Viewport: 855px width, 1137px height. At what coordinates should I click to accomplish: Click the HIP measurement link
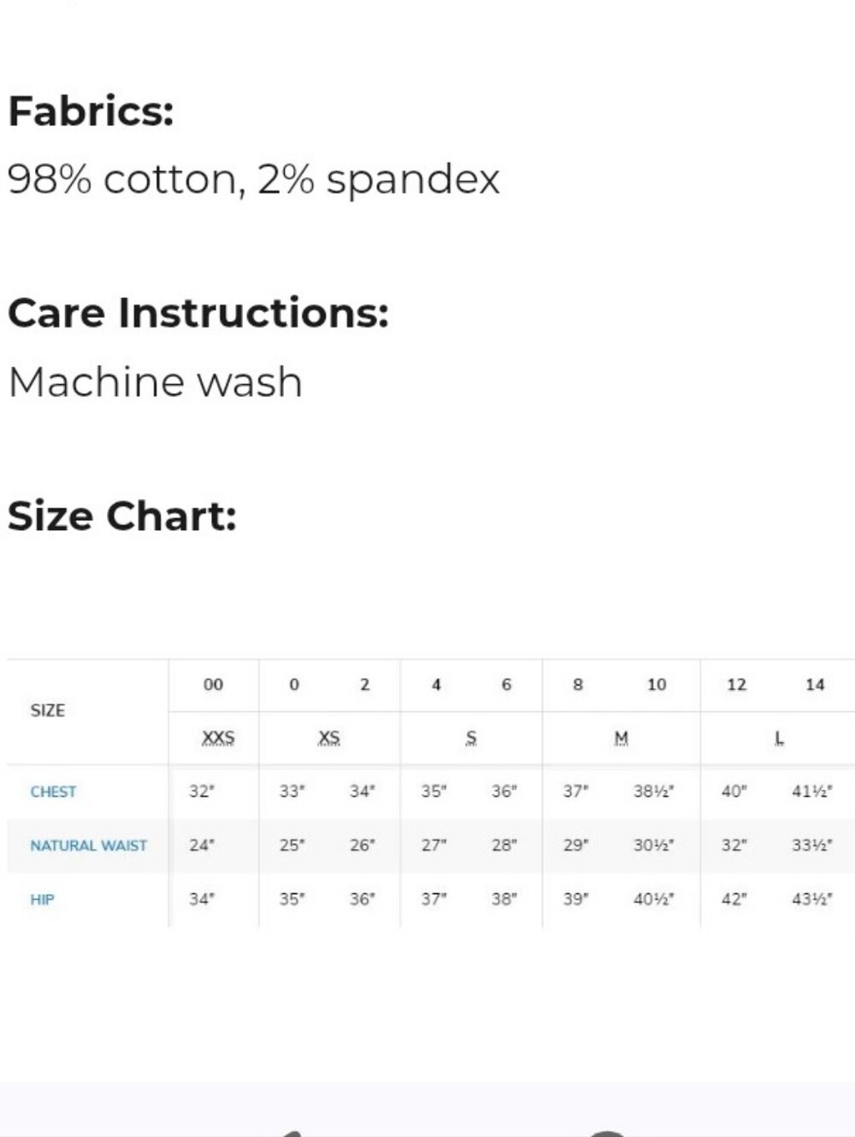(x=42, y=899)
